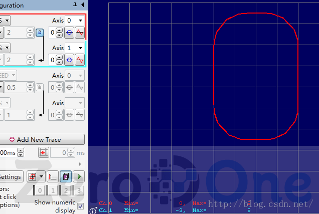
Task: Click the info icon at scope bottom-left
Action: [x=93, y=211]
